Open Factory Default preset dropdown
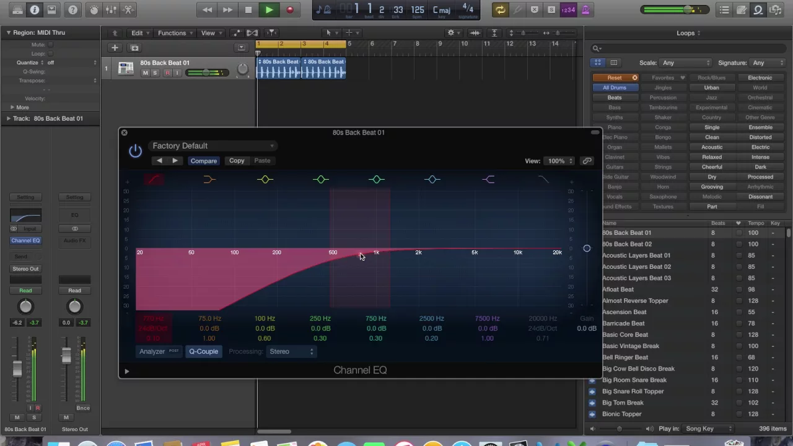Screen dimensions: 793x446 (212, 146)
